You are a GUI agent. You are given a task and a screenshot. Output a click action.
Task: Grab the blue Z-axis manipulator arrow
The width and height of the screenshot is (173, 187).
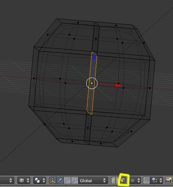[94, 57]
